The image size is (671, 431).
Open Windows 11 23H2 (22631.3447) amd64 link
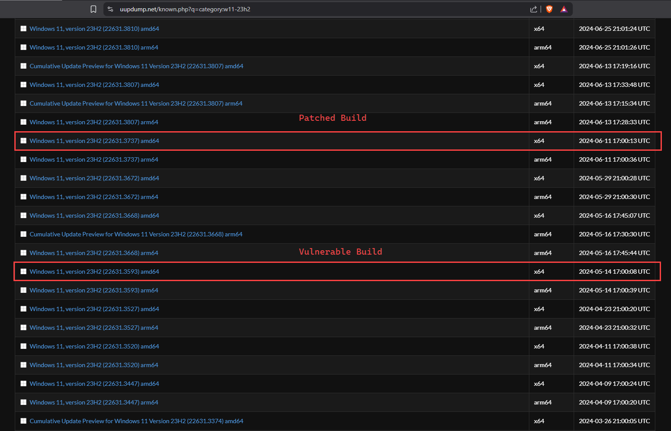click(x=94, y=384)
